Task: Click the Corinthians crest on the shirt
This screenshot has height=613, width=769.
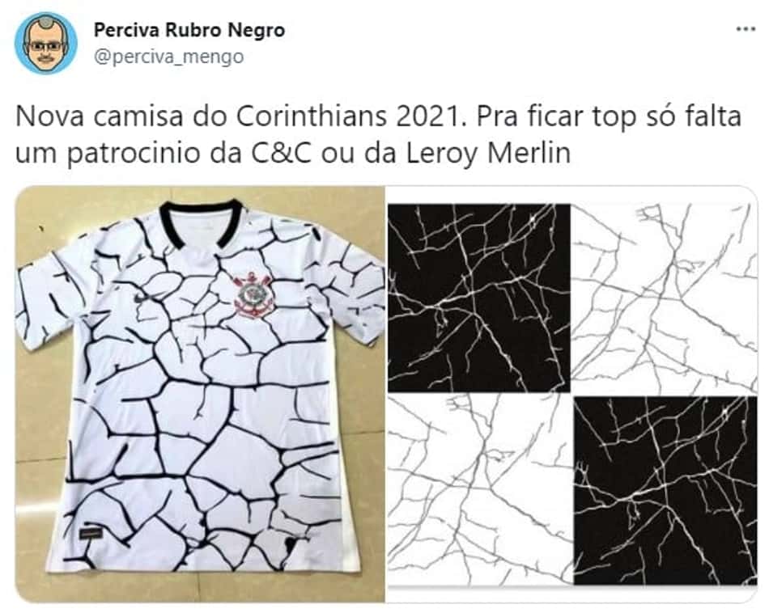Action: point(252,295)
